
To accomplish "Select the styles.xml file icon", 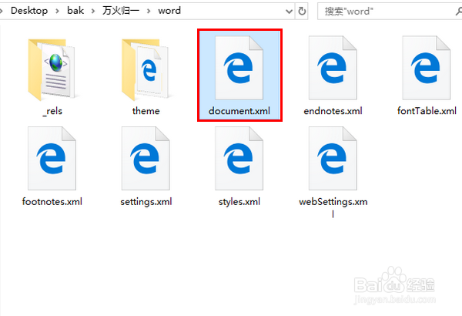I will (239, 159).
